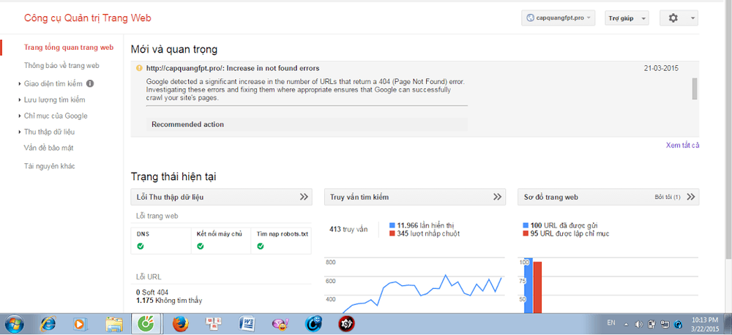Viewport: 732px width, 335px height.
Task: Click red swatch for lượt nhấp chuột legend
Action: tap(392, 233)
